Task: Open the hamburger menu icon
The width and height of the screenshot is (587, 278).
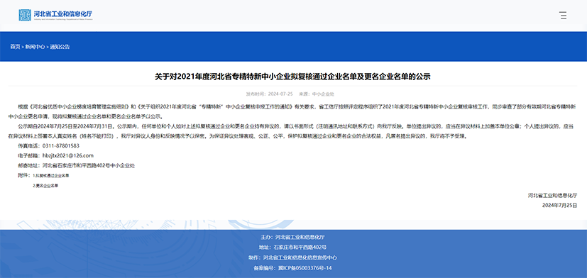Action: pos(563,16)
